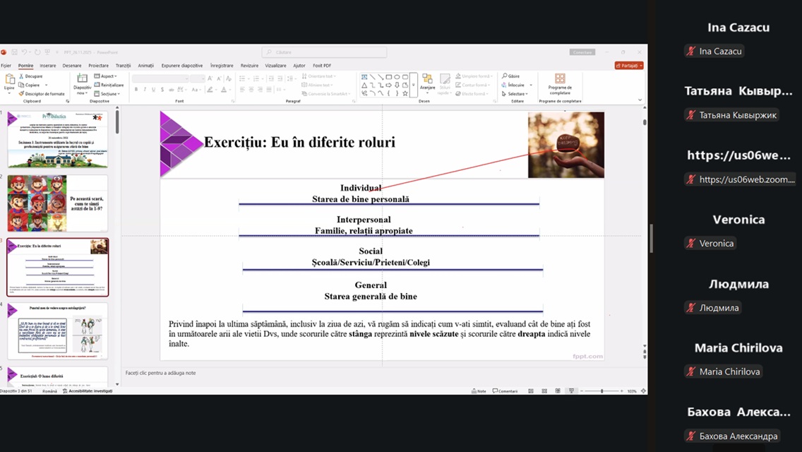
Task: Toggle the Comentarii pane in status bar
Action: [x=505, y=391]
